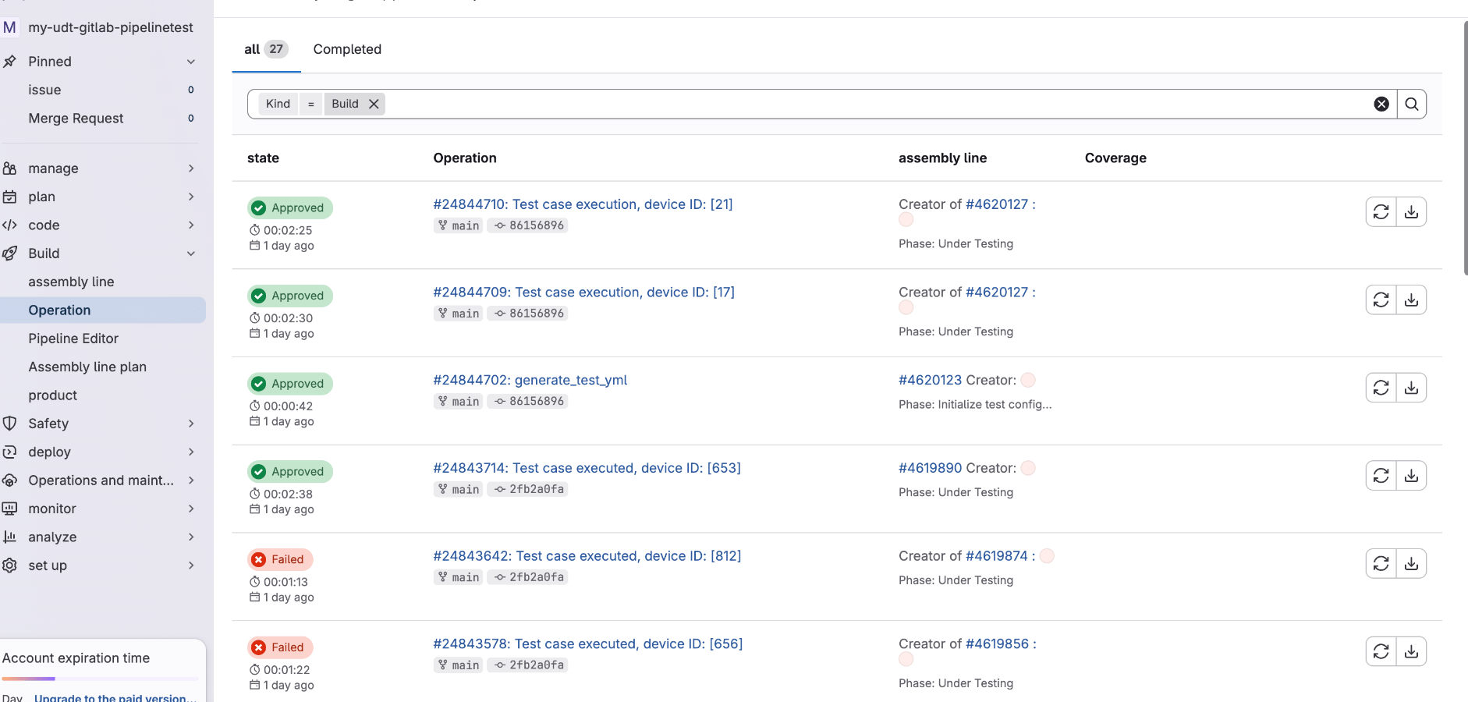Image resolution: width=1468 pixels, height=702 pixels.
Task: Open pipeline #4619890 link
Action: [x=930, y=468]
